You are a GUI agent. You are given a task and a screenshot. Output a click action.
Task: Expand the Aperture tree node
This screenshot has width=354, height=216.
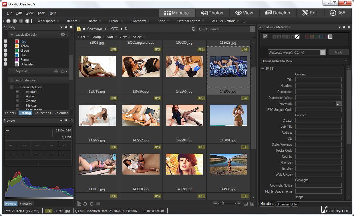pos(17,92)
